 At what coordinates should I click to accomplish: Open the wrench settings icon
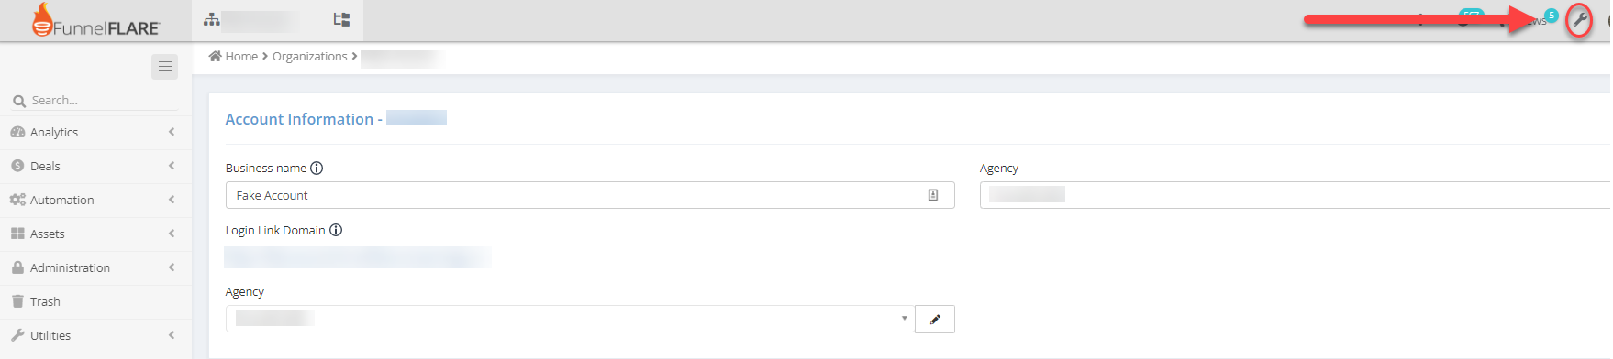point(1579,19)
